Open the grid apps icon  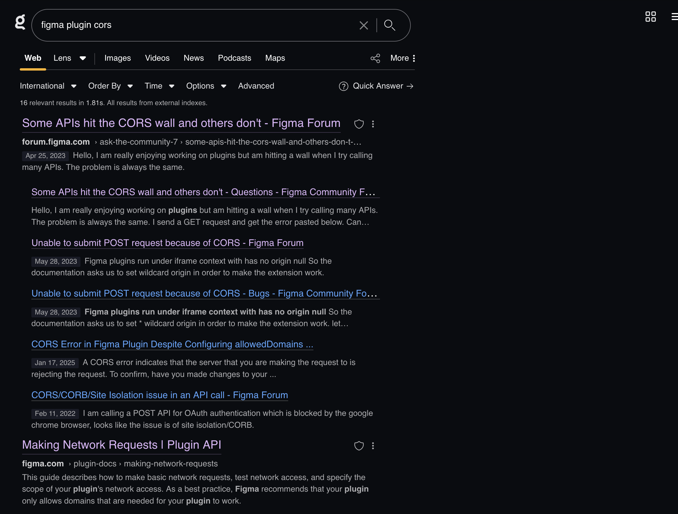650,17
